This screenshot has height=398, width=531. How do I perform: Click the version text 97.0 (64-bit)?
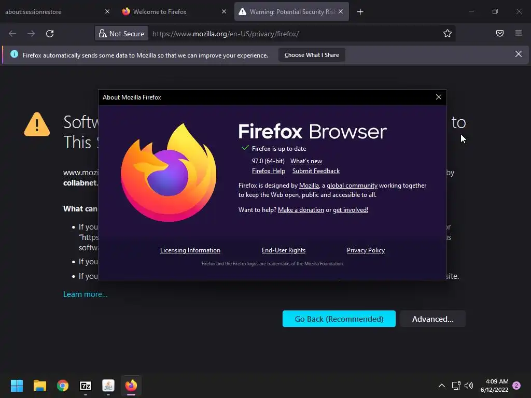268,161
